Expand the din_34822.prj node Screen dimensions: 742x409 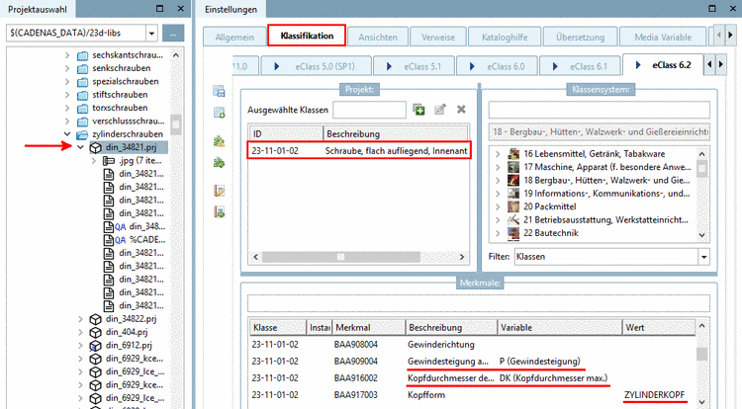80,319
